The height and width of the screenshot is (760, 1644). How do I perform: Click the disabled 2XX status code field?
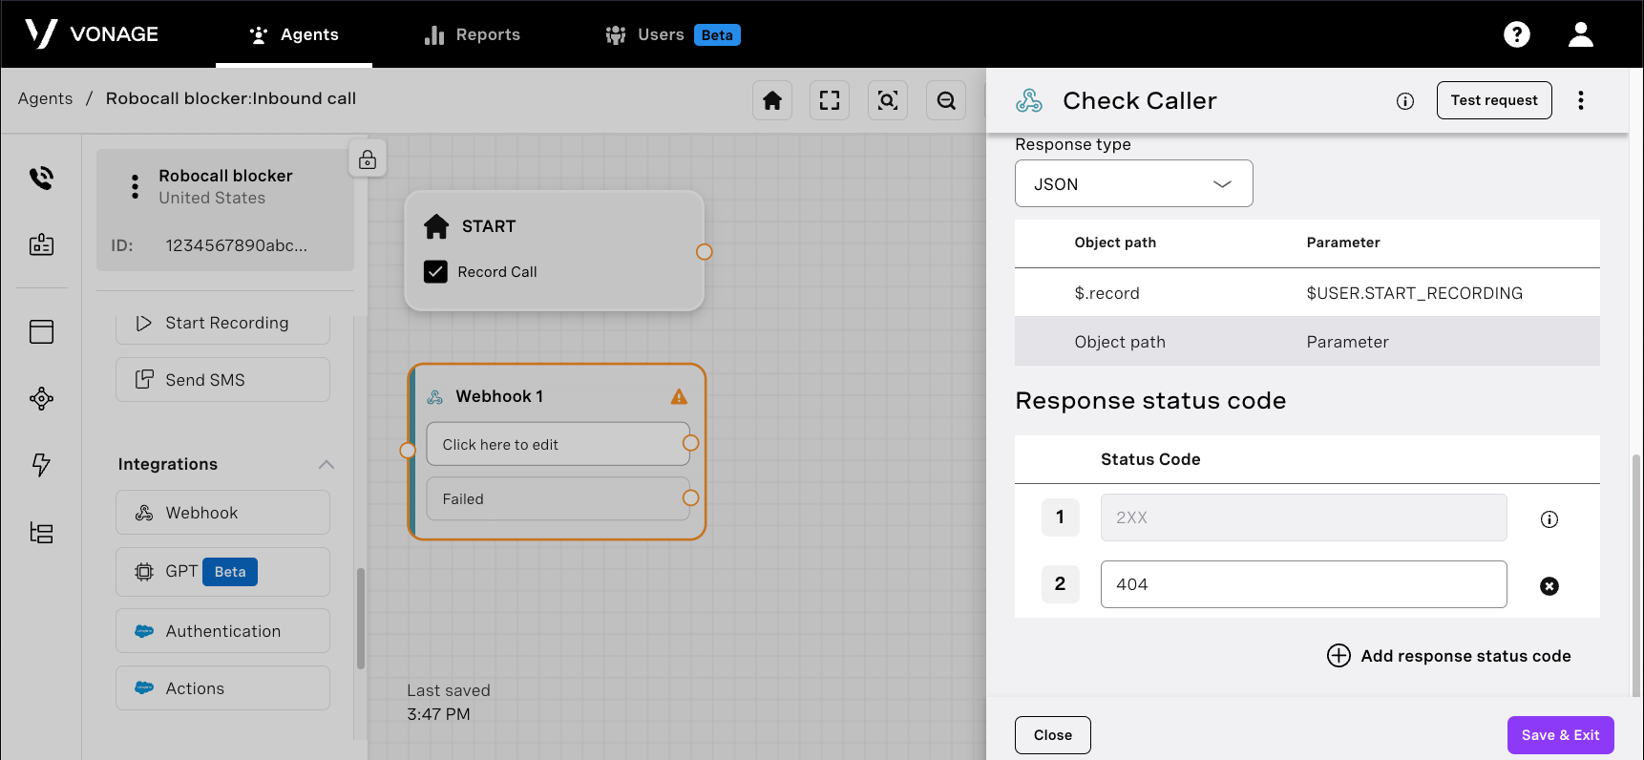1304,517
